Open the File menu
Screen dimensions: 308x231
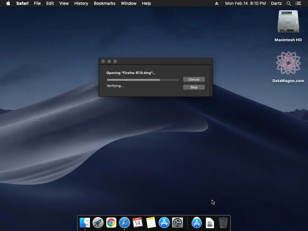(37, 3)
